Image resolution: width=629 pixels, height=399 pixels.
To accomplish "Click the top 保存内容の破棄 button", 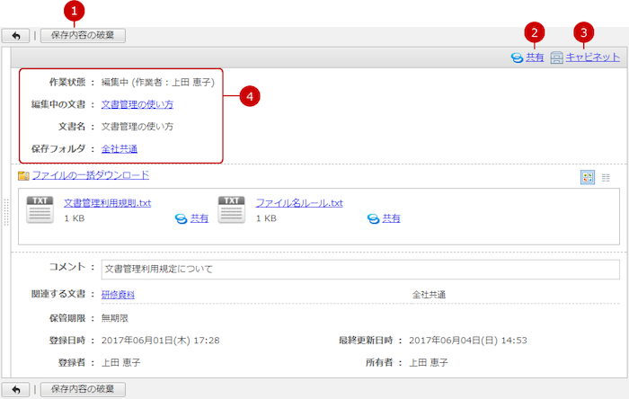I will pos(83,36).
